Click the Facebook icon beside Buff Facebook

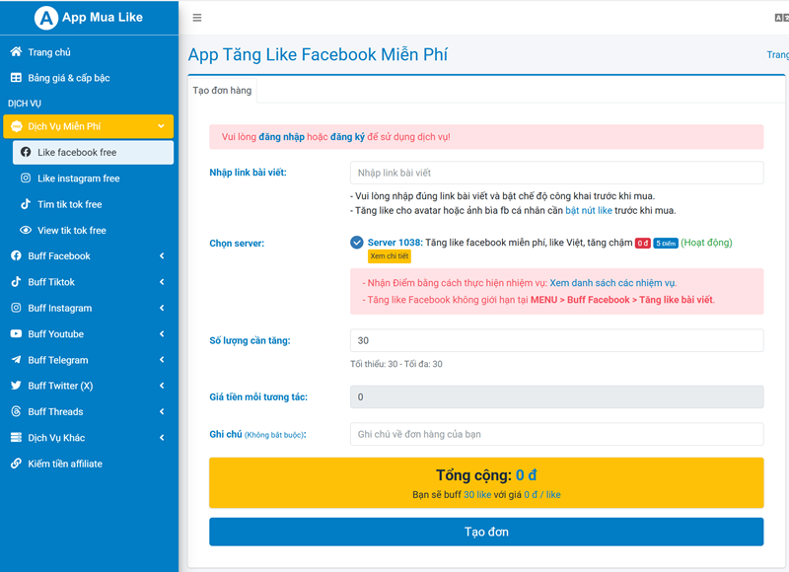[x=16, y=255]
